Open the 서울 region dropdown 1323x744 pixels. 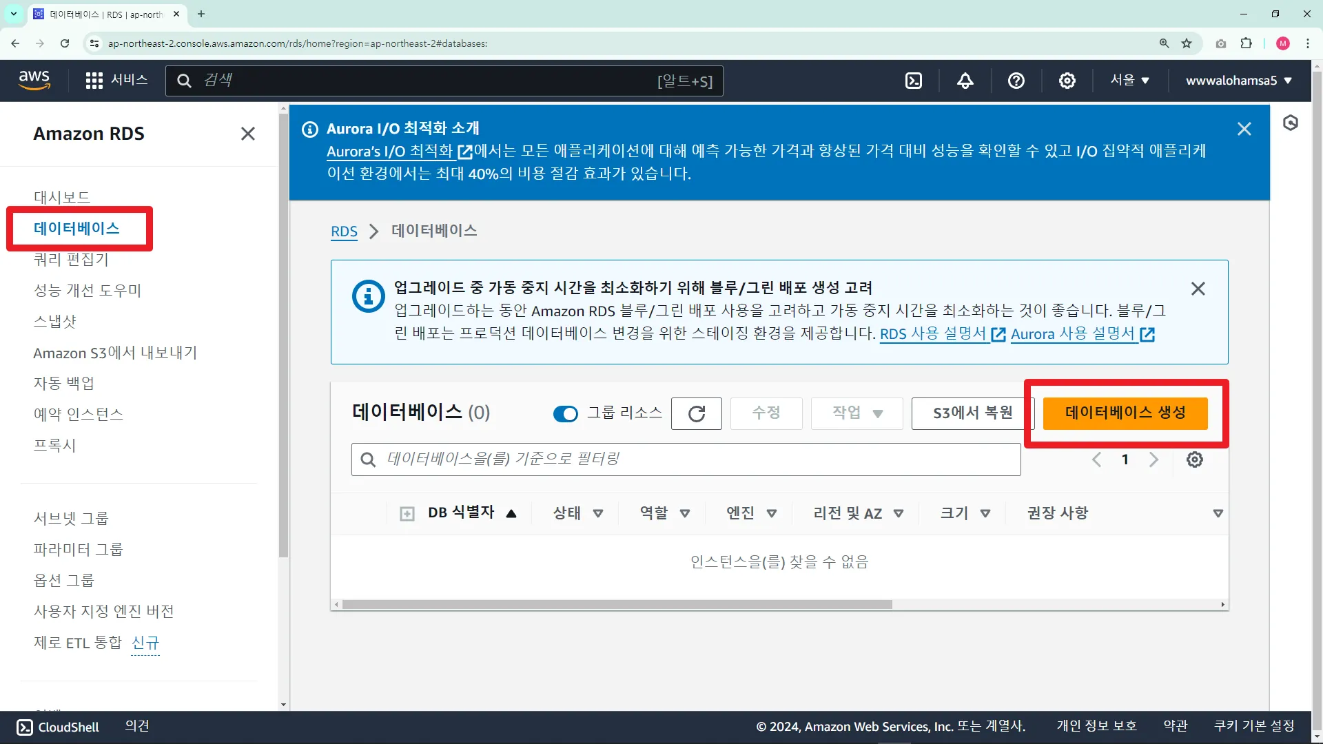pos(1129,81)
